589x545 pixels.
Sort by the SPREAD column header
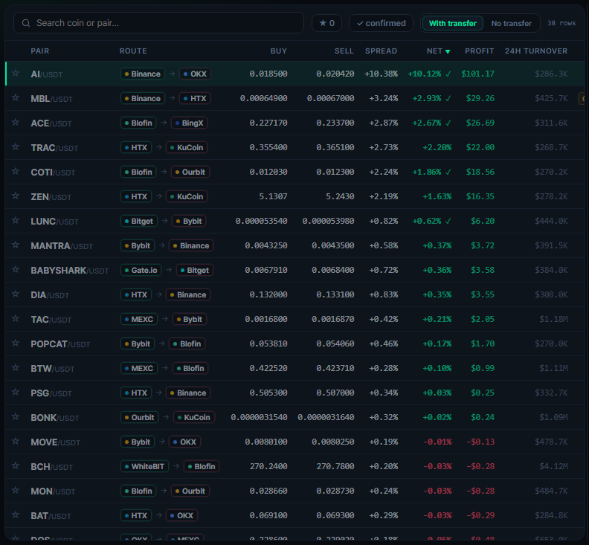tap(381, 51)
